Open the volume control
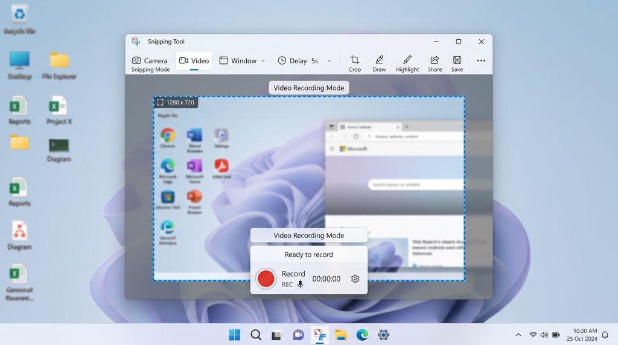This screenshot has width=618, height=345. 544,335
